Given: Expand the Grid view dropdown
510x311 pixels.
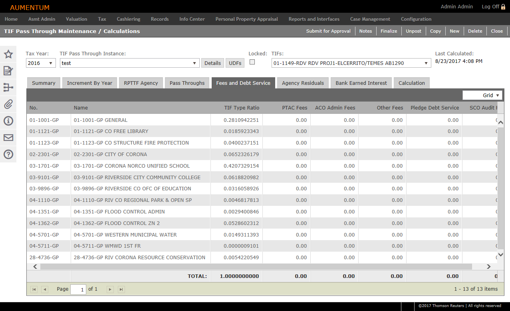Looking at the screenshot, I should tap(497, 95).
